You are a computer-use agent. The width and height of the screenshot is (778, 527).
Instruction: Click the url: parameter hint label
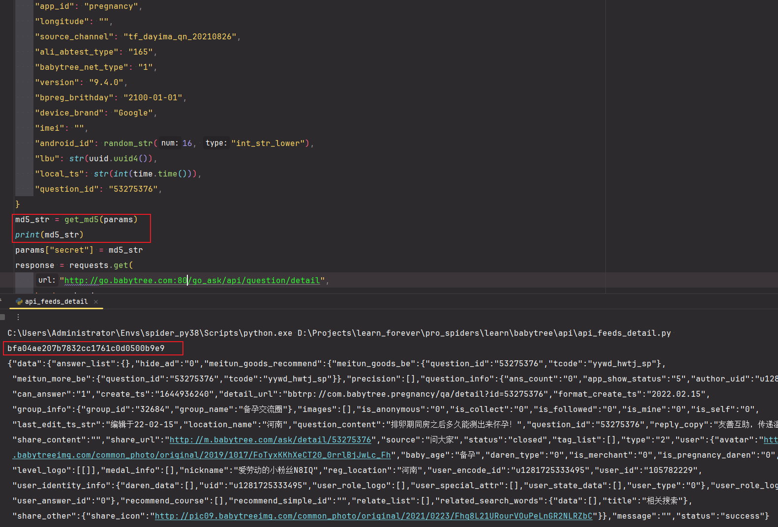pyautogui.click(x=47, y=280)
